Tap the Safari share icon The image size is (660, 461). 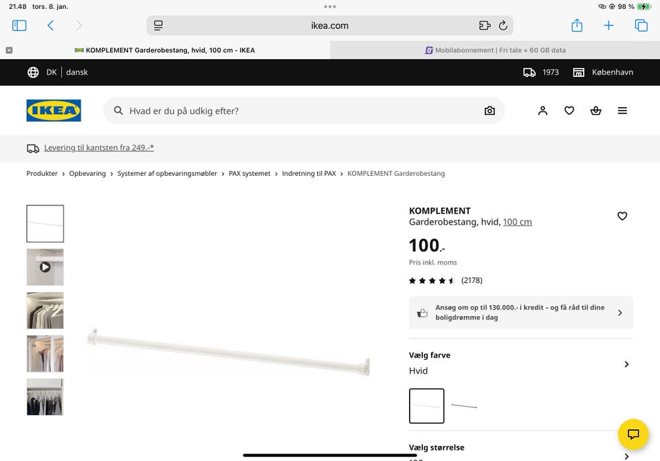point(577,25)
